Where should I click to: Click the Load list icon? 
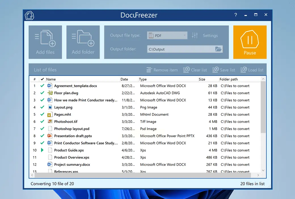[244, 70]
